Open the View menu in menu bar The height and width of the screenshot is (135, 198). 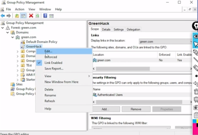(32, 9)
